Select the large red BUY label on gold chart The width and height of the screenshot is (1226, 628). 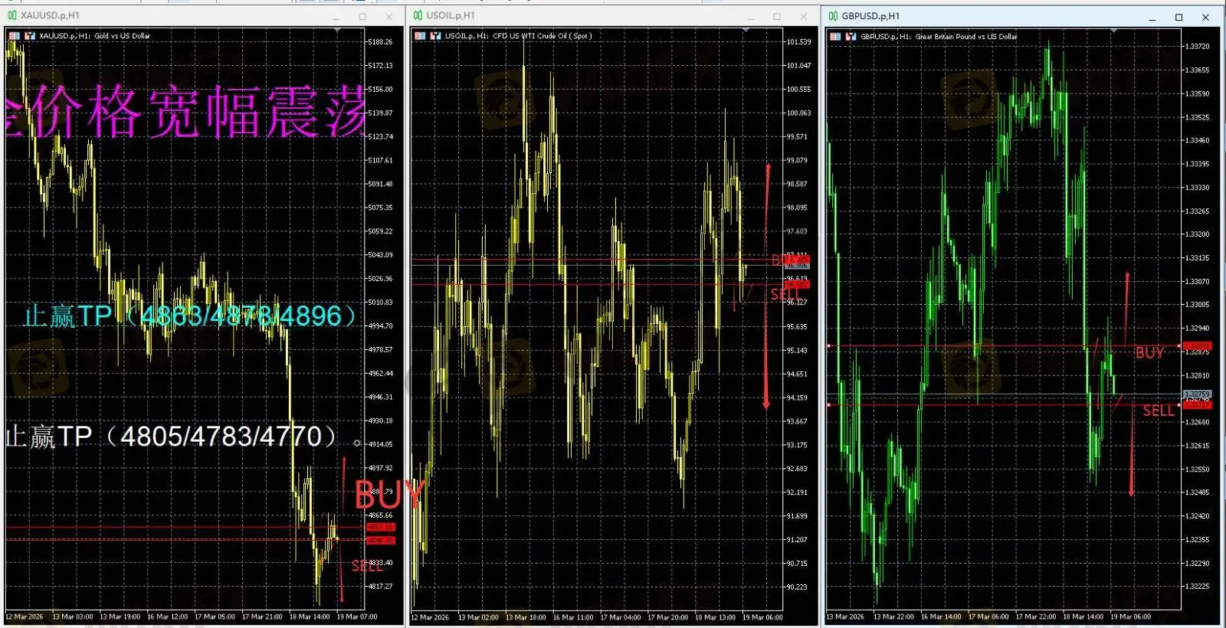click(x=388, y=496)
